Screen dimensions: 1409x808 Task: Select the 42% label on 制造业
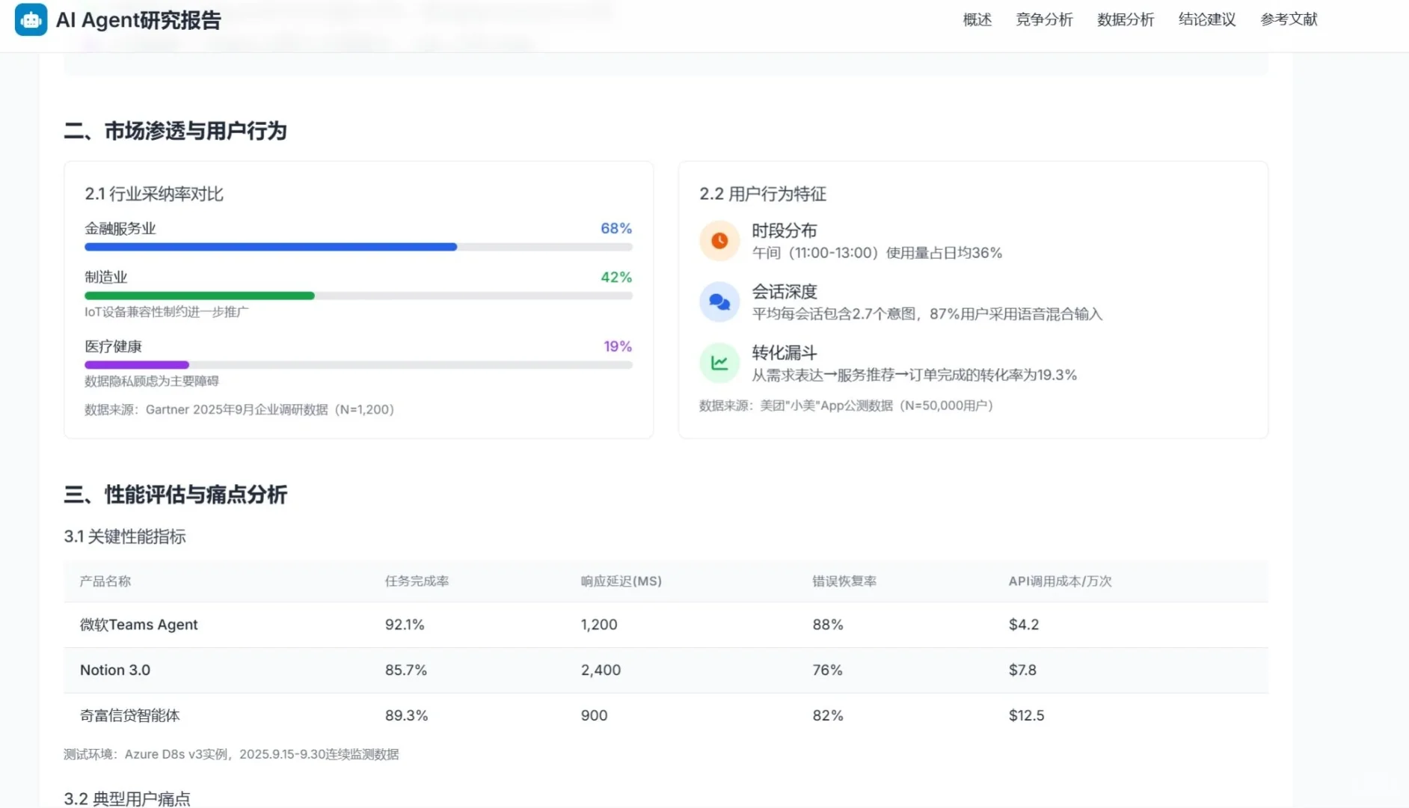616,277
